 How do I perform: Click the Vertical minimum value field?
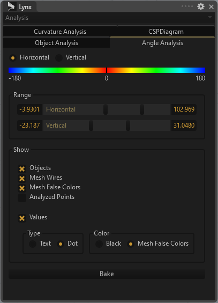click(29, 125)
